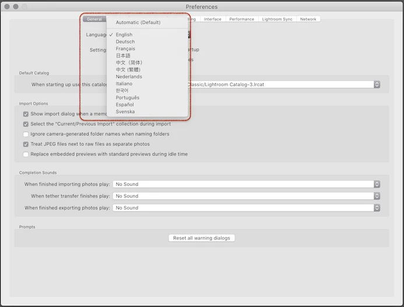Select Automatic (Default) language option
Image resolution: width=404 pixels, height=307 pixels.
pyautogui.click(x=147, y=22)
